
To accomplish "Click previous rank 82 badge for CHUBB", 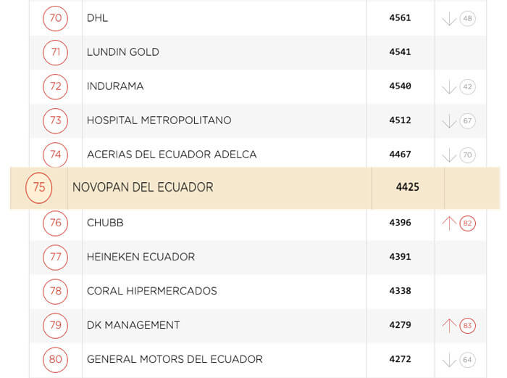I will pos(467,223).
